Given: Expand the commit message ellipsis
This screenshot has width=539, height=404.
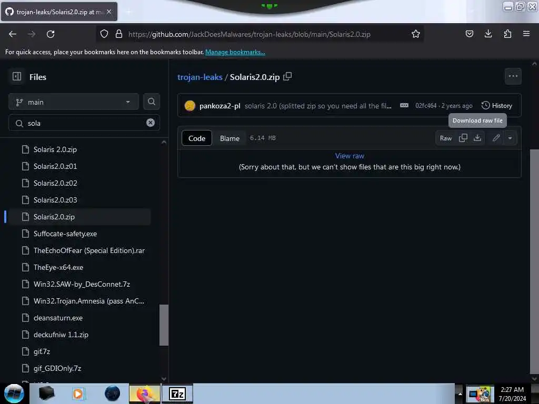Looking at the screenshot, I should tap(404, 105).
